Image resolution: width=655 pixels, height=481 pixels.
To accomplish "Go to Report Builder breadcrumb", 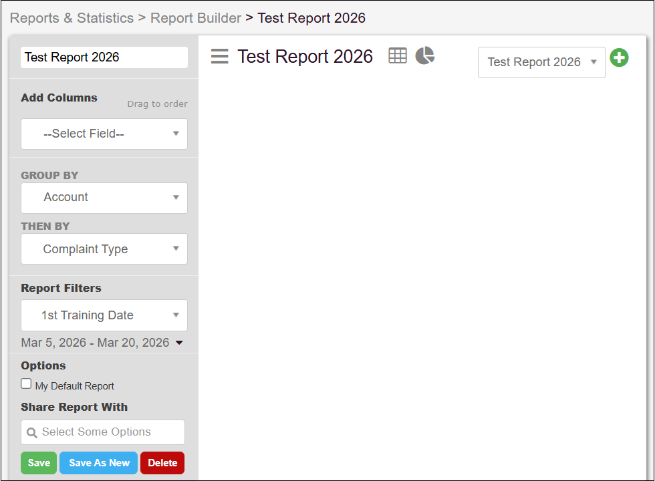I will click(195, 18).
